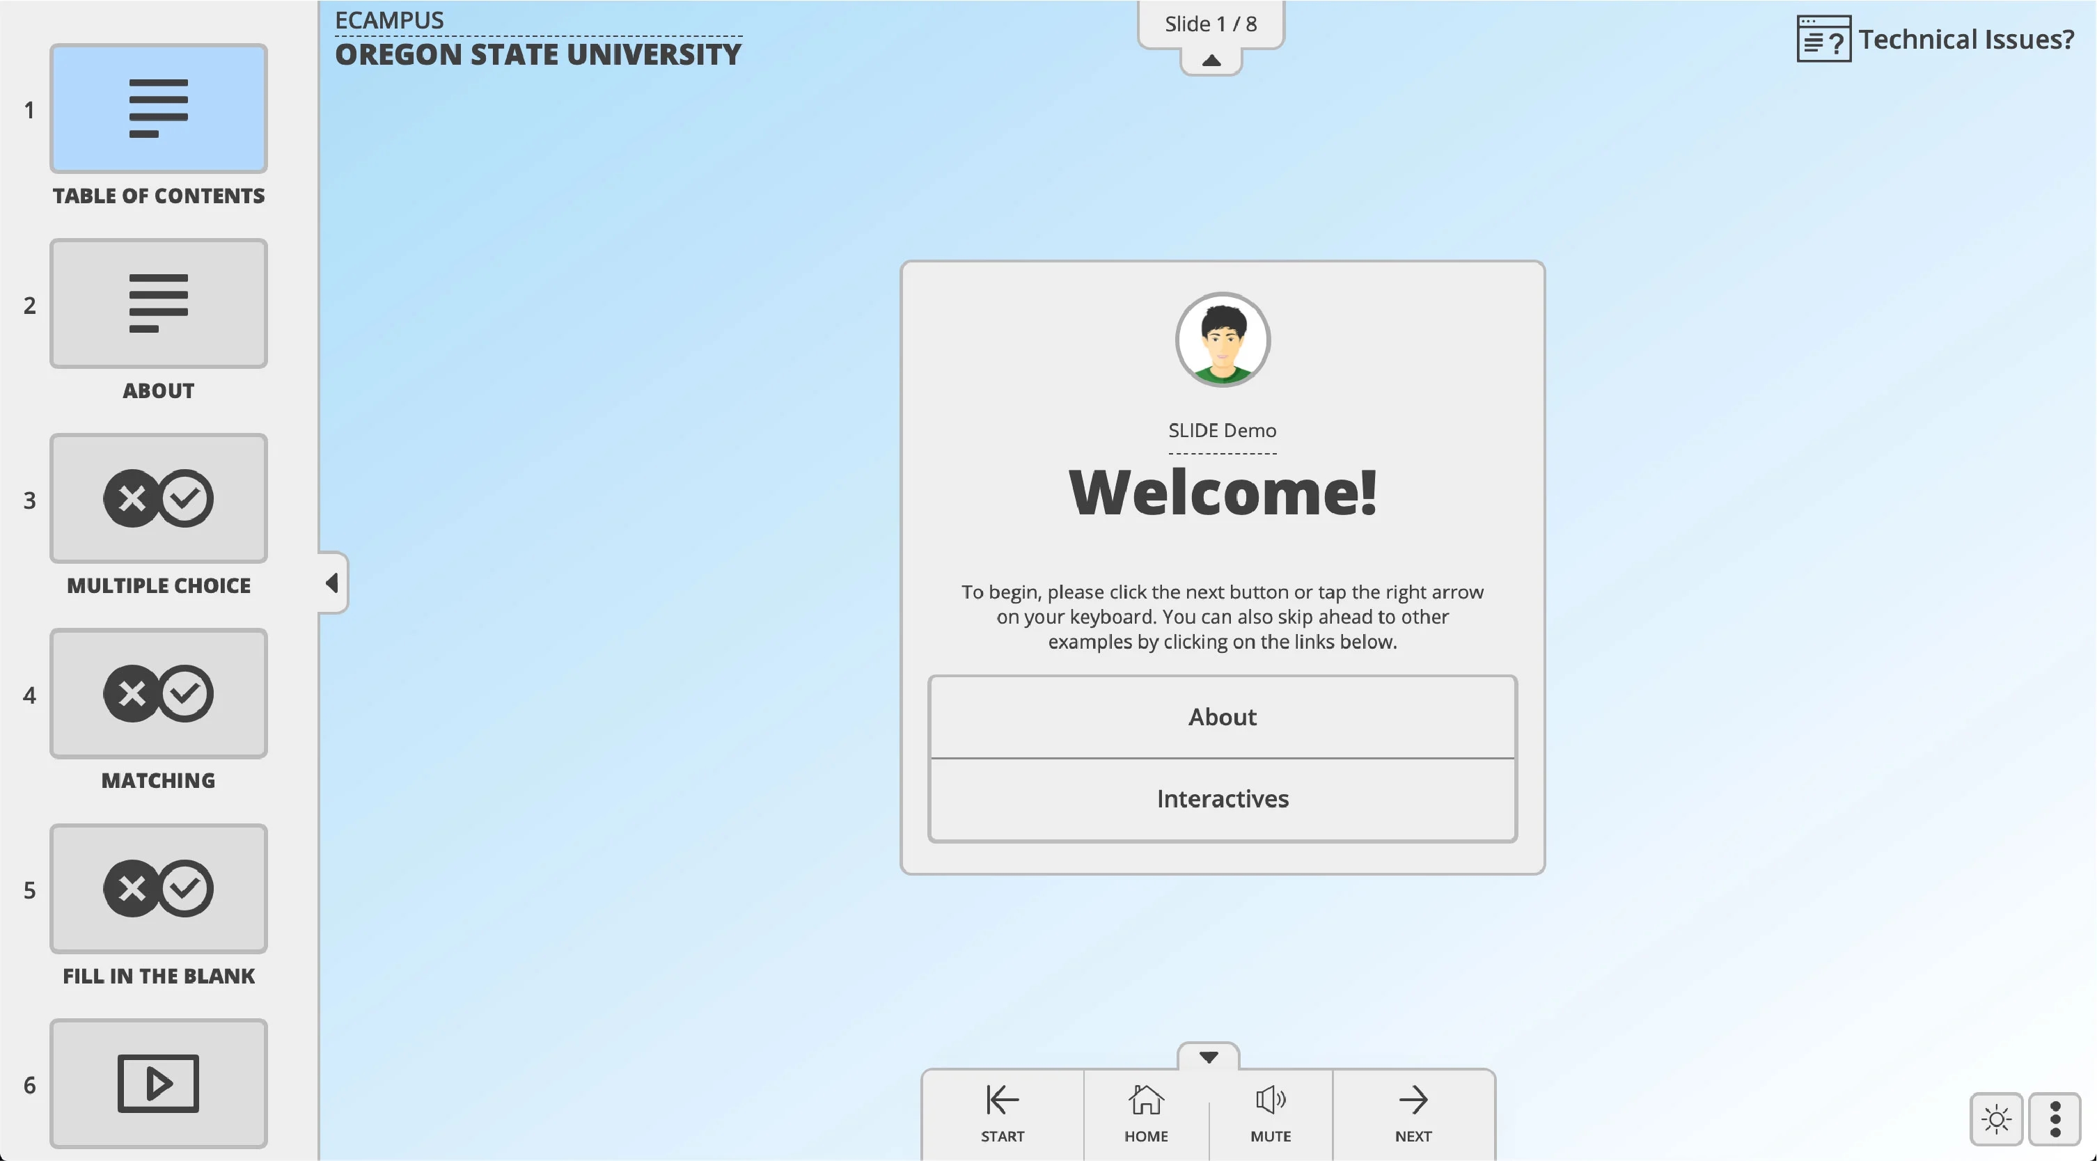Select the Video section item 6
Image resolution: width=2097 pixels, height=1161 pixels.
tap(157, 1082)
